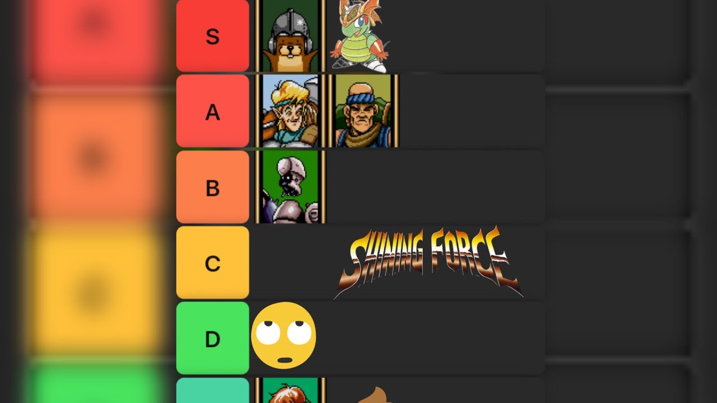Click the beaver with helmet portrait in S tier
The image size is (717, 403).
coord(290,36)
